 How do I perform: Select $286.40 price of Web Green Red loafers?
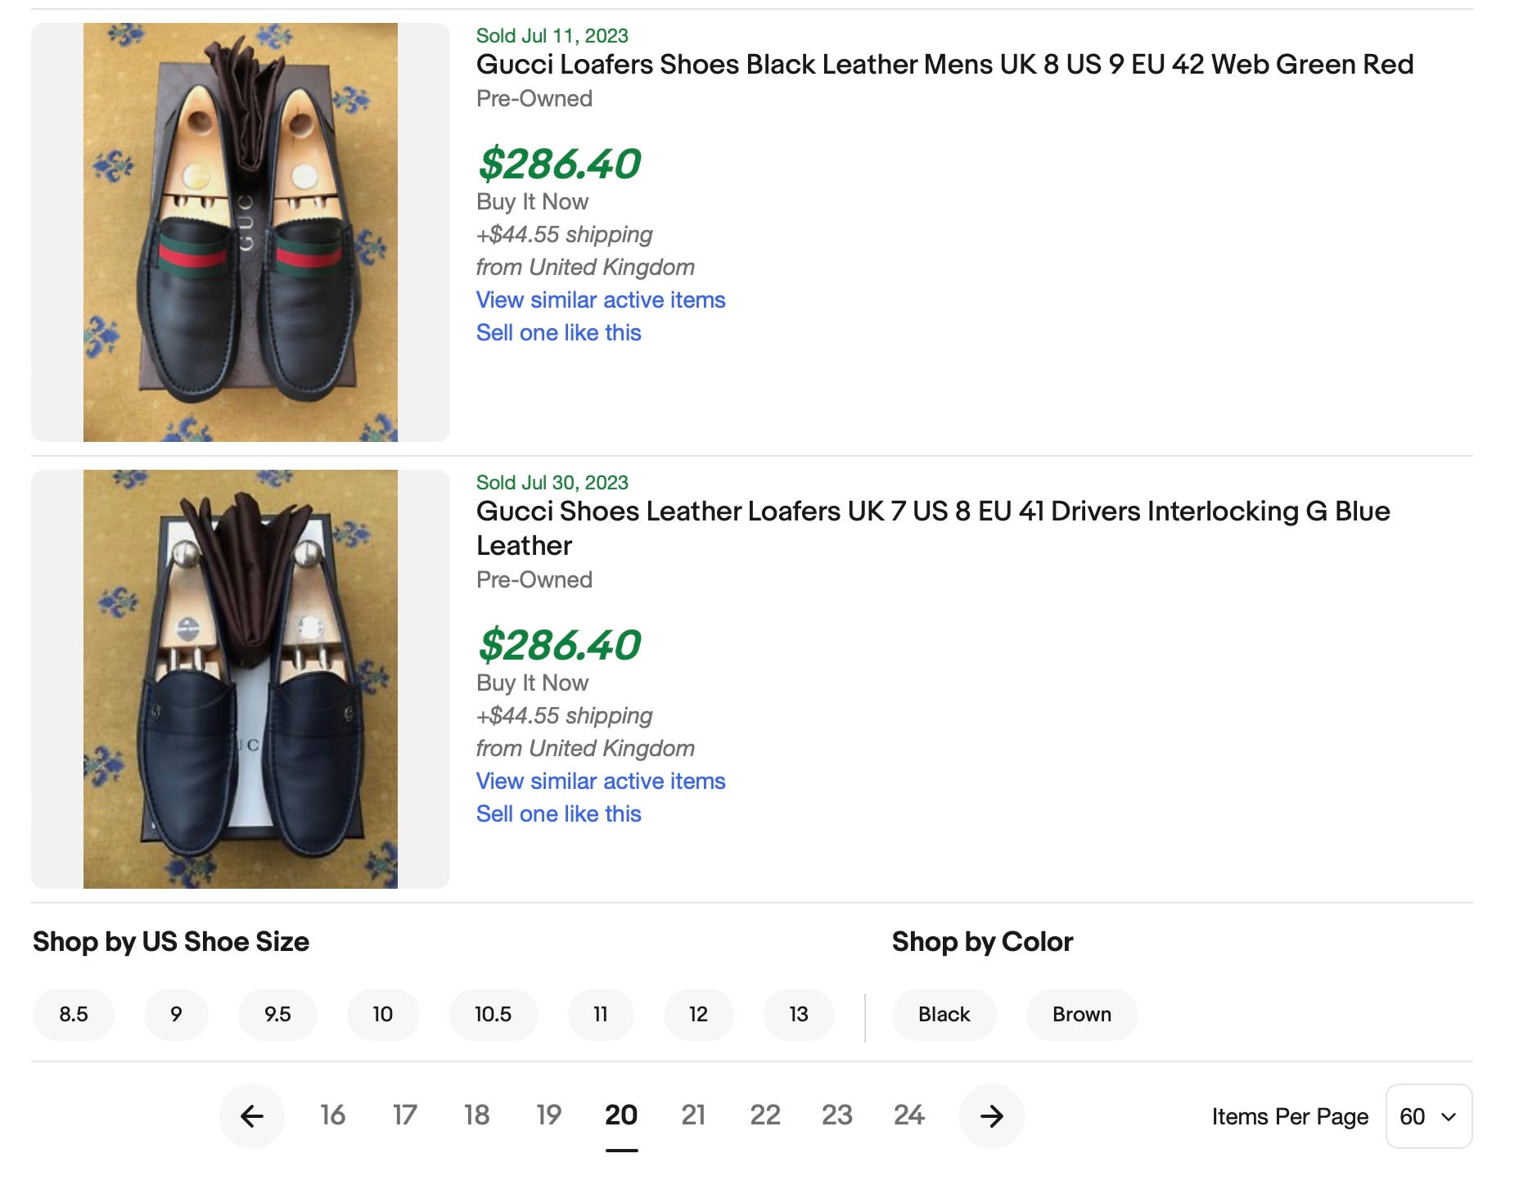click(x=560, y=164)
